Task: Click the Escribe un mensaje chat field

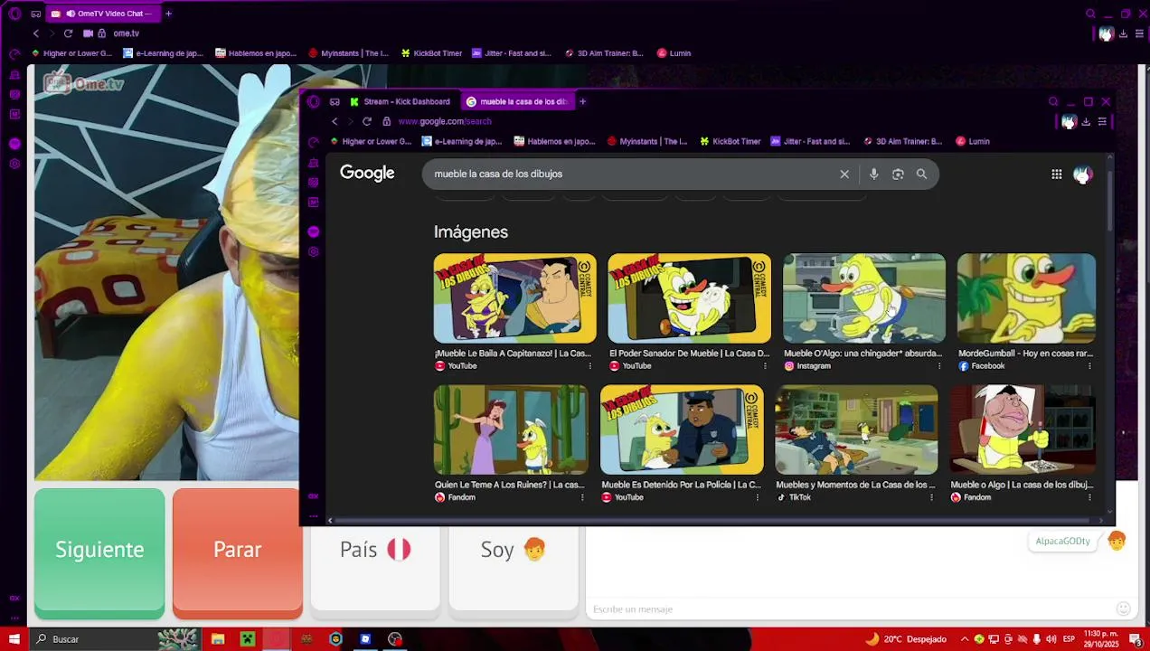Action: pos(850,609)
